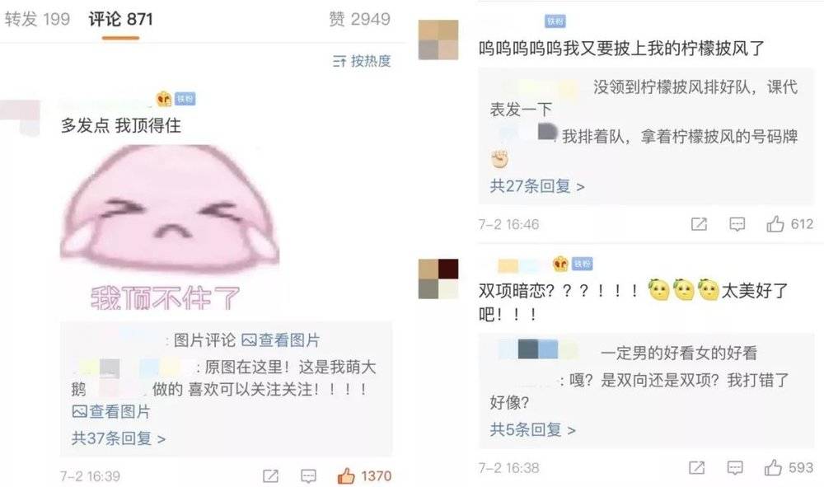The height and width of the screenshot is (487, 824).
Task: Open 查看图片 link after 图片评论
Action: pos(281,339)
